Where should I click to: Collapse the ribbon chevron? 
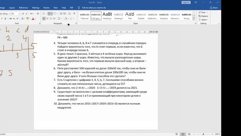pos(219,23)
